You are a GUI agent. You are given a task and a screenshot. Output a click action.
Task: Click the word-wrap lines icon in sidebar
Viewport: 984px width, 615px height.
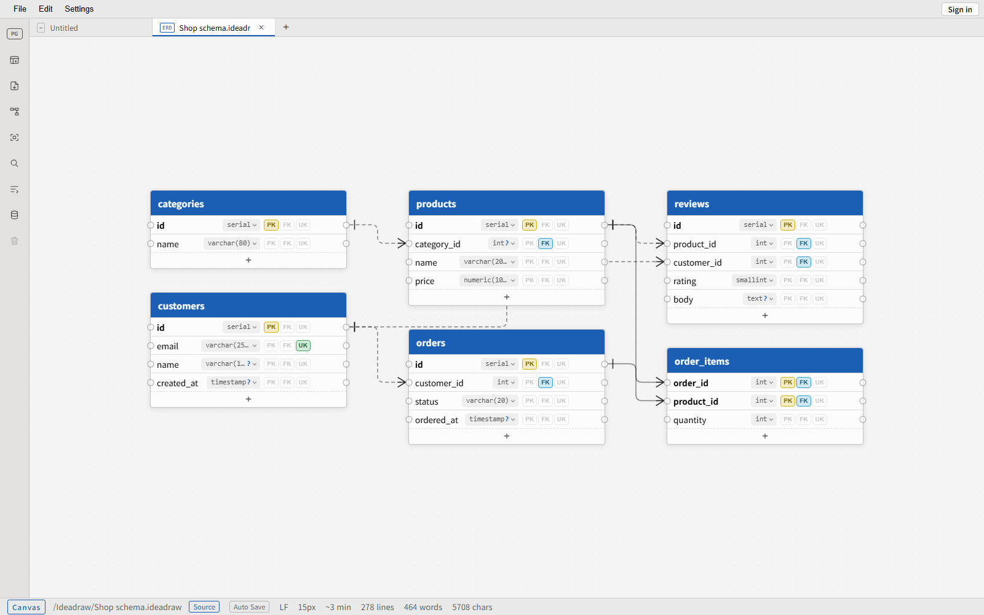(x=15, y=189)
